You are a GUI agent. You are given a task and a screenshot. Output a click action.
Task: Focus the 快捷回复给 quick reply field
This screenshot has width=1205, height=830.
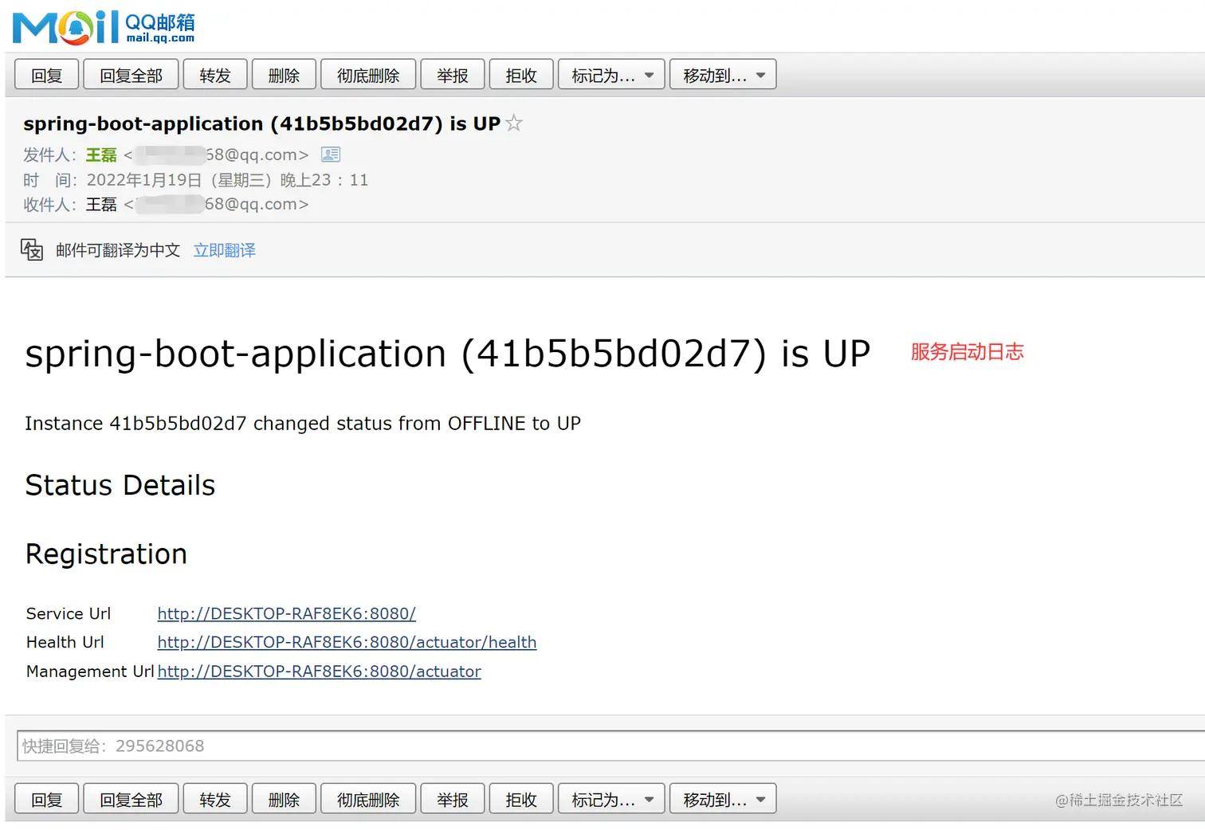610,746
